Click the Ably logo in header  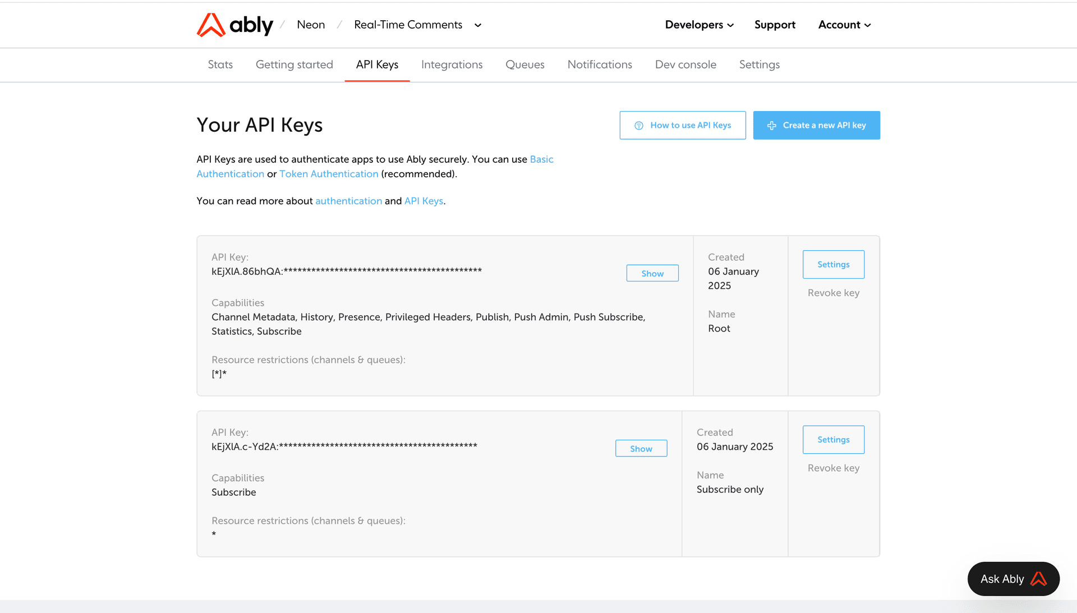tap(234, 25)
